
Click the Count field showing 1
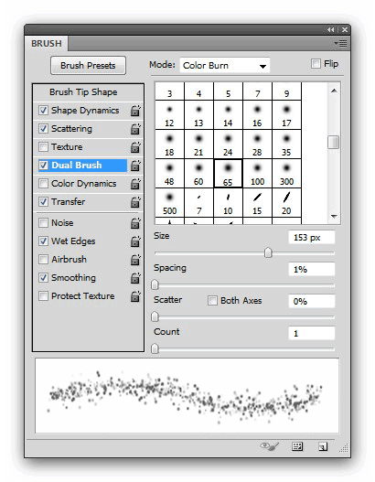click(x=312, y=333)
